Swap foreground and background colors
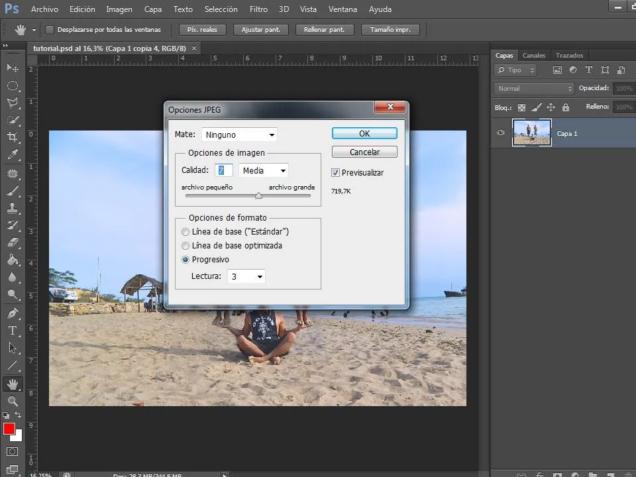 (19, 415)
